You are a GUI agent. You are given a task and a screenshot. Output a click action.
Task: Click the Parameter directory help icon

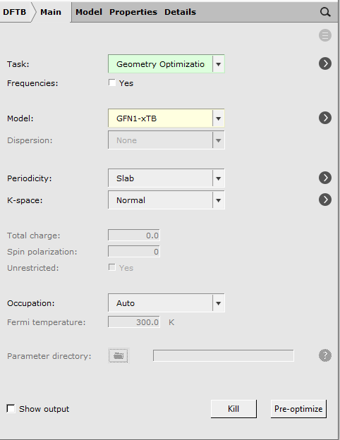pos(325,355)
